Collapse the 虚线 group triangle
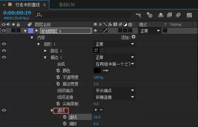198x127 pixels. (51, 111)
